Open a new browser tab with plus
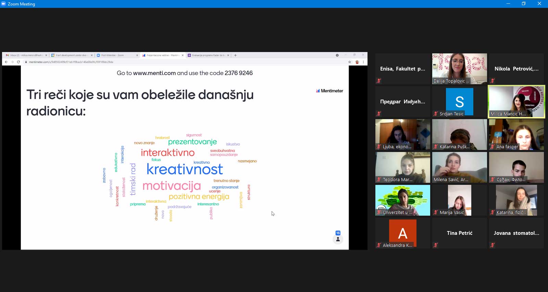The image size is (548, 292). point(235,55)
